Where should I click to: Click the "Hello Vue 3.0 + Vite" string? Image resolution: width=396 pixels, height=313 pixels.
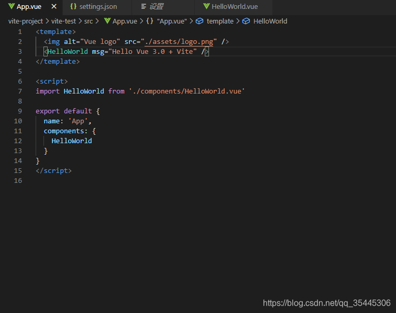point(152,52)
